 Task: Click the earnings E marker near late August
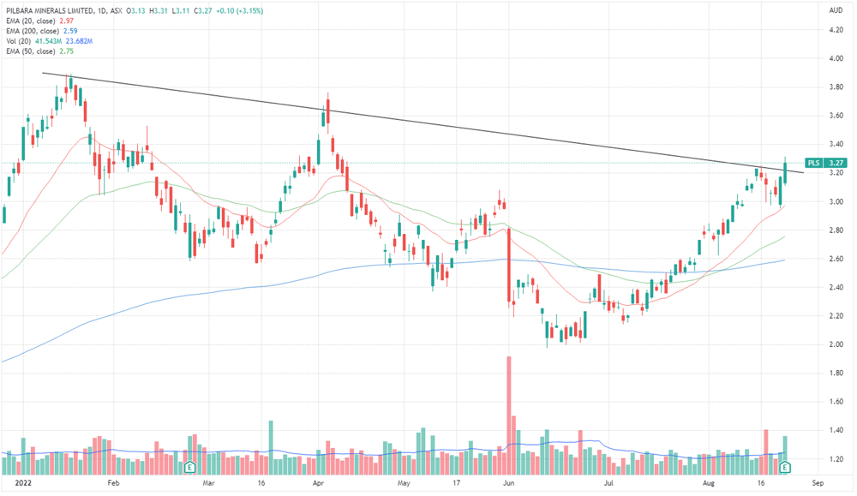point(785,467)
